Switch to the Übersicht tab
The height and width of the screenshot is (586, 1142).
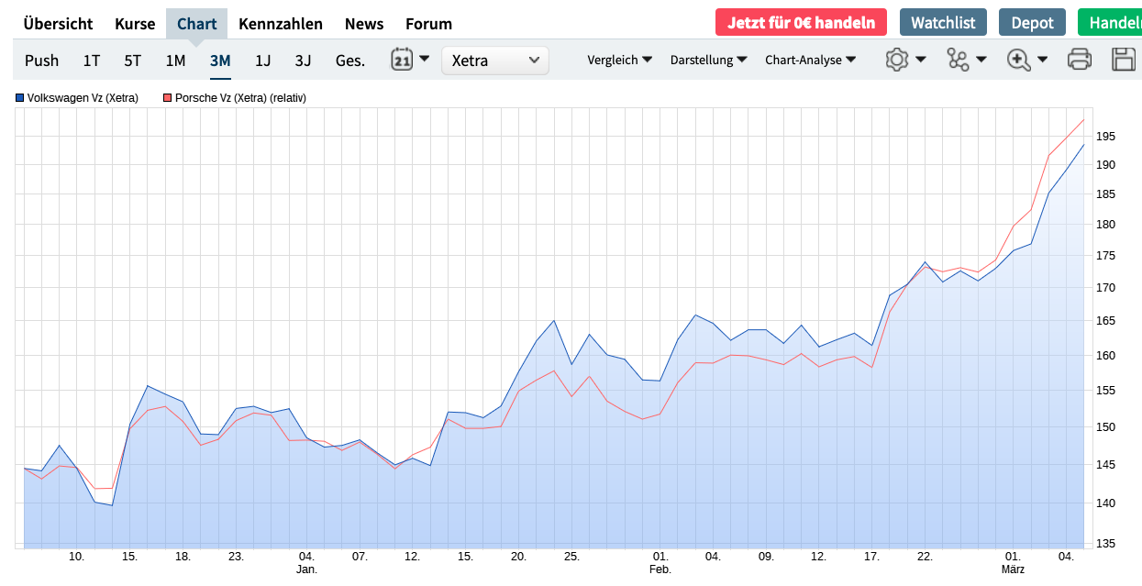(58, 24)
